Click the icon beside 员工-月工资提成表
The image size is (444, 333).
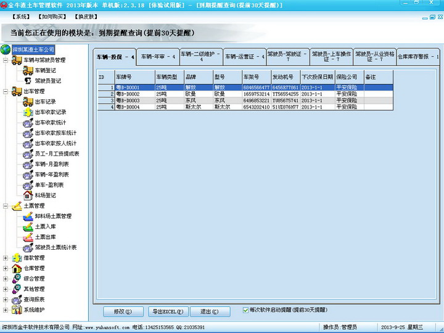coord(28,154)
